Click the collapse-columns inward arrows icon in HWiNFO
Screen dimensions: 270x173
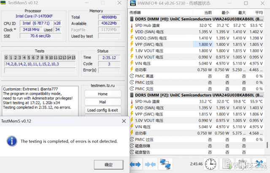pos(150,165)
